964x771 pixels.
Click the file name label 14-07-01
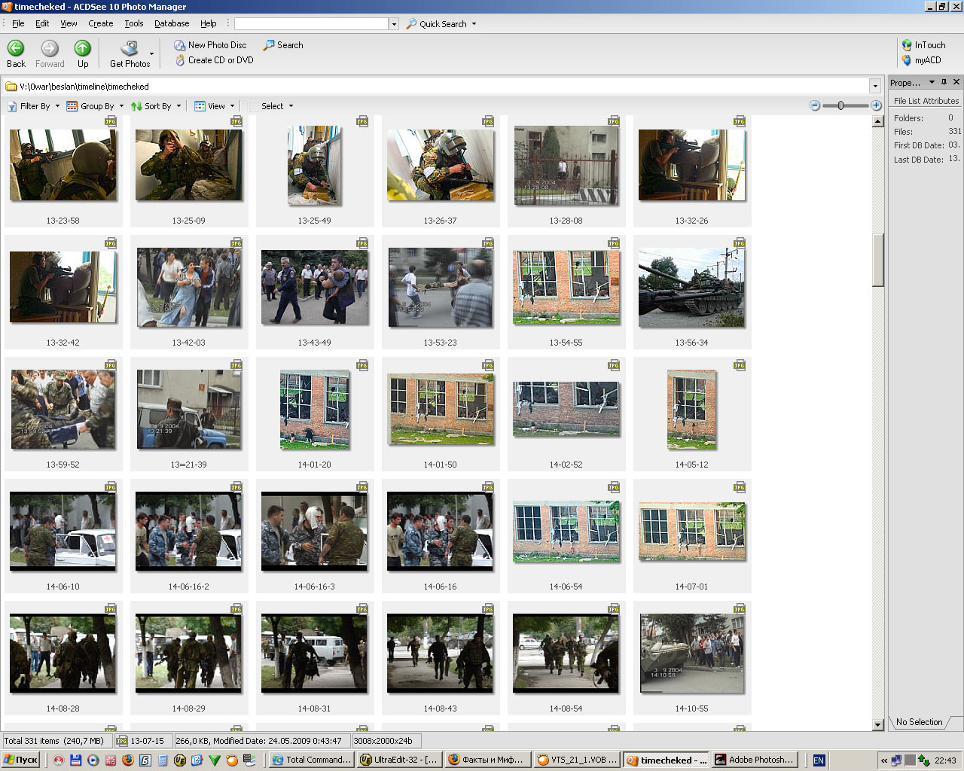pyautogui.click(x=691, y=587)
